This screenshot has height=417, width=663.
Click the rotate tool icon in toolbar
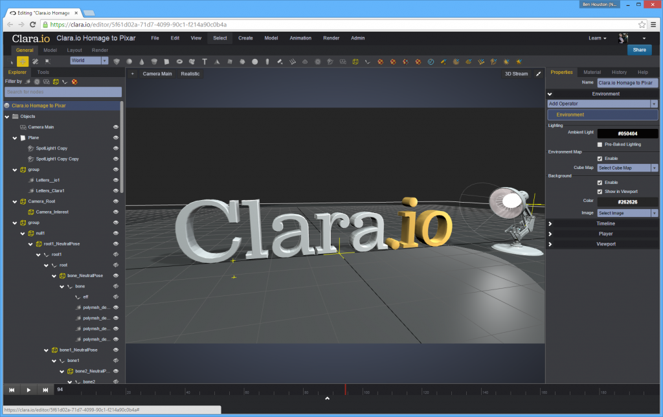click(x=35, y=62)
